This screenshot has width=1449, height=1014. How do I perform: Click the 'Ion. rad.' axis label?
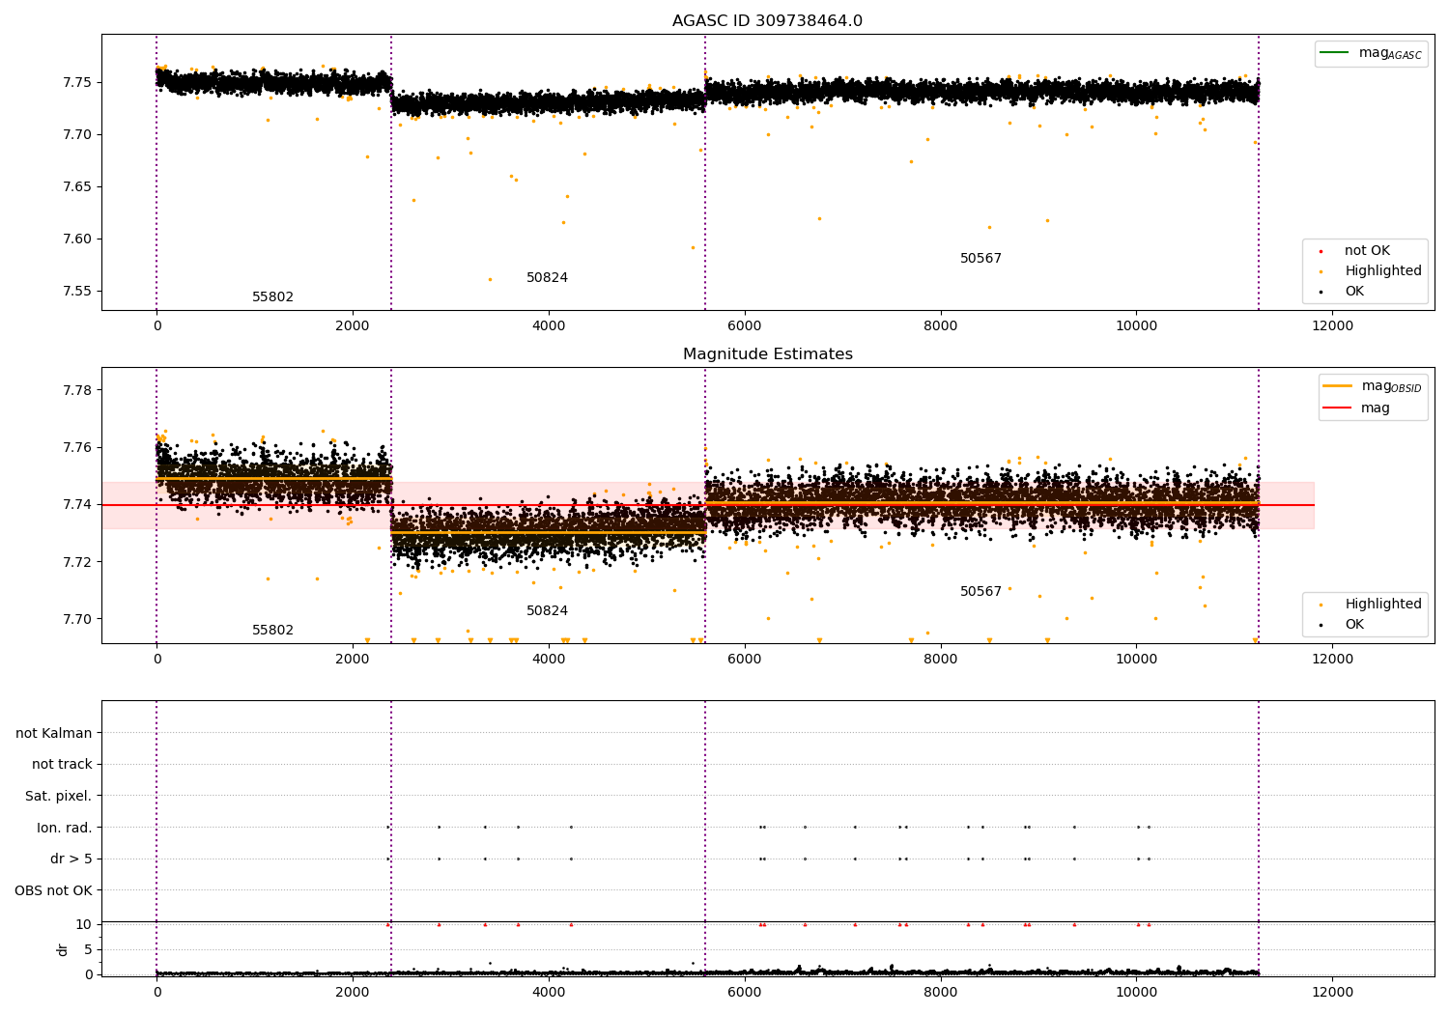point(65,828)
